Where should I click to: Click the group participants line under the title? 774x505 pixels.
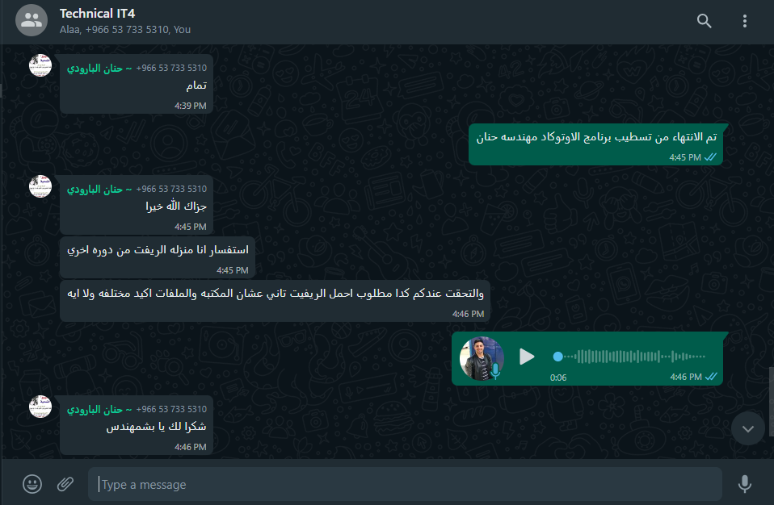125,30
